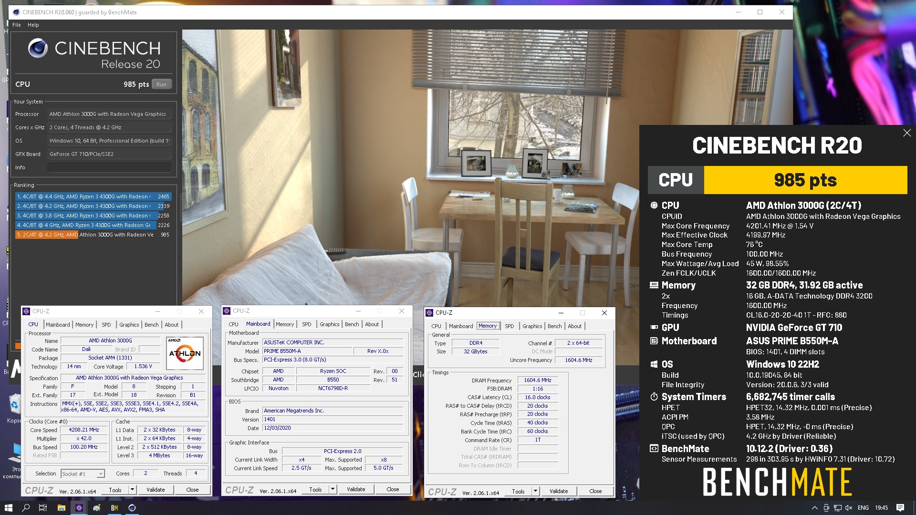The width and height of the screenshot is (916, 515).
Task: Open the Windows Start menu
Action: 8,508
